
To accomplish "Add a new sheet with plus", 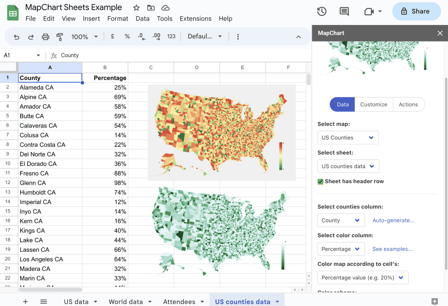I will pyautogui.click(x=25, y=302).
